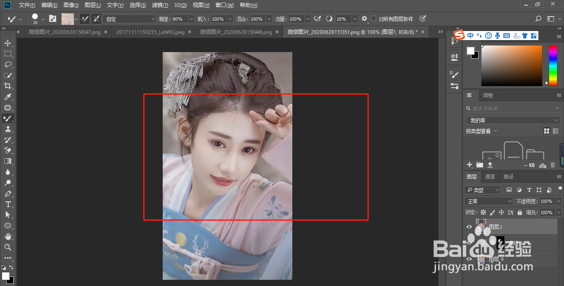Hide 图层 0 with eye icon
The width and height of the screenshot is (564, 286).
pyautogui.click(x=469, y=259)
